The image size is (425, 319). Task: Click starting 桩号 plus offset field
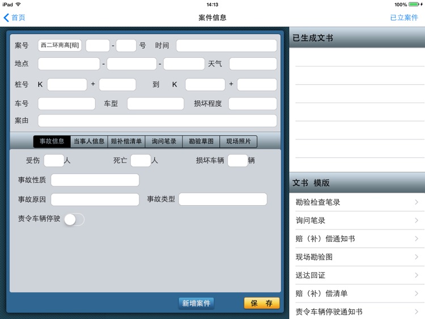pos(117,84)
